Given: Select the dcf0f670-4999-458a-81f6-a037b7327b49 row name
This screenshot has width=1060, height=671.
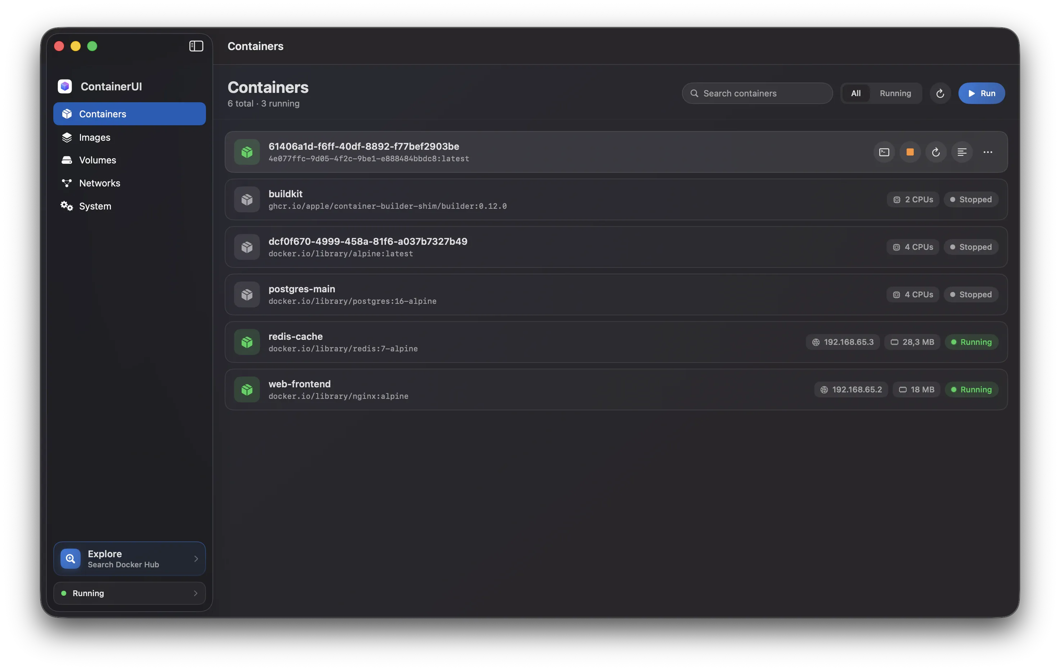Looking at the screenshot, I should (368, 242).
